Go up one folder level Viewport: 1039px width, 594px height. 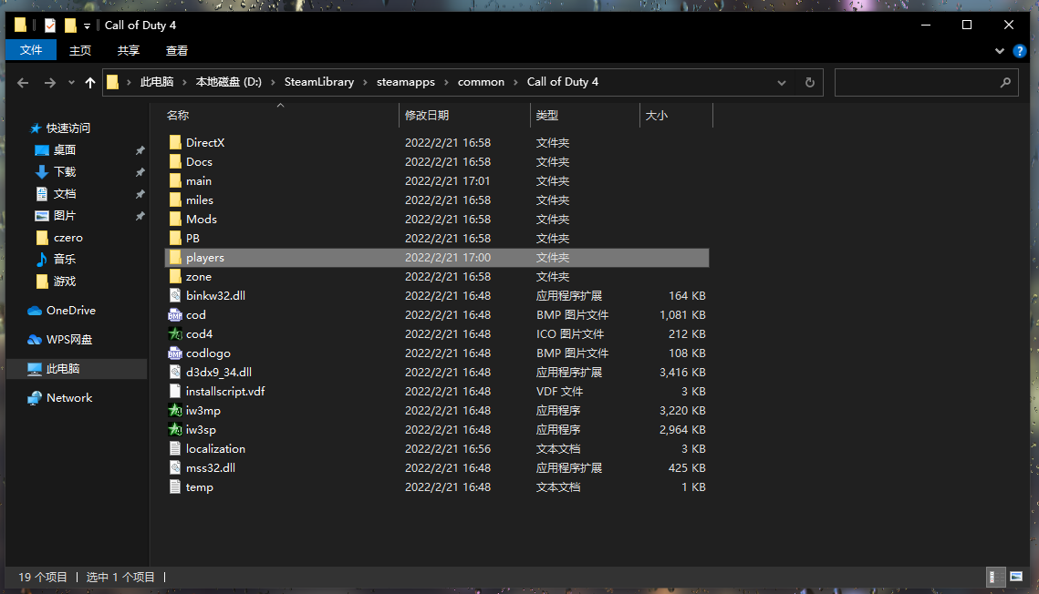click(x=90, y=83)
